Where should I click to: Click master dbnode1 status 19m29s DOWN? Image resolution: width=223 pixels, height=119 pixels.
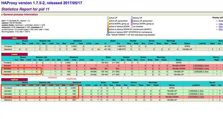(x=178, y=66)
